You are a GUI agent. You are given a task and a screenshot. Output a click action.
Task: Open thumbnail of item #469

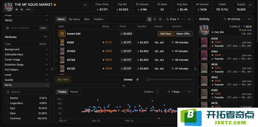pyautogui.click(x=62, y=43)
